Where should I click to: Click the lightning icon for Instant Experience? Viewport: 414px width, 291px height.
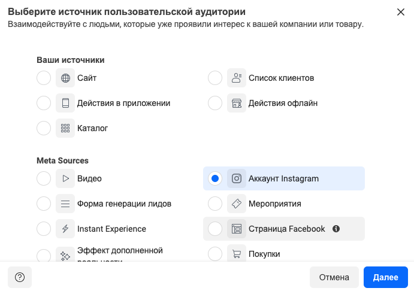coord(65,229)
